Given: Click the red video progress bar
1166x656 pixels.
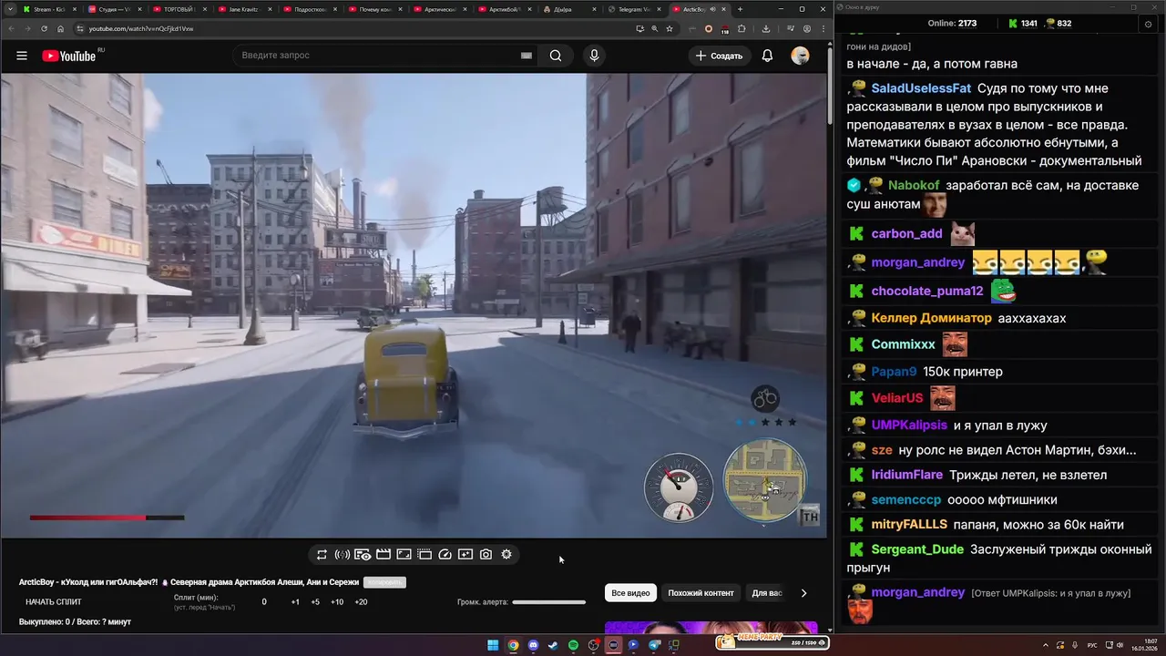Looking at the screenshot, I should (107, 518).
